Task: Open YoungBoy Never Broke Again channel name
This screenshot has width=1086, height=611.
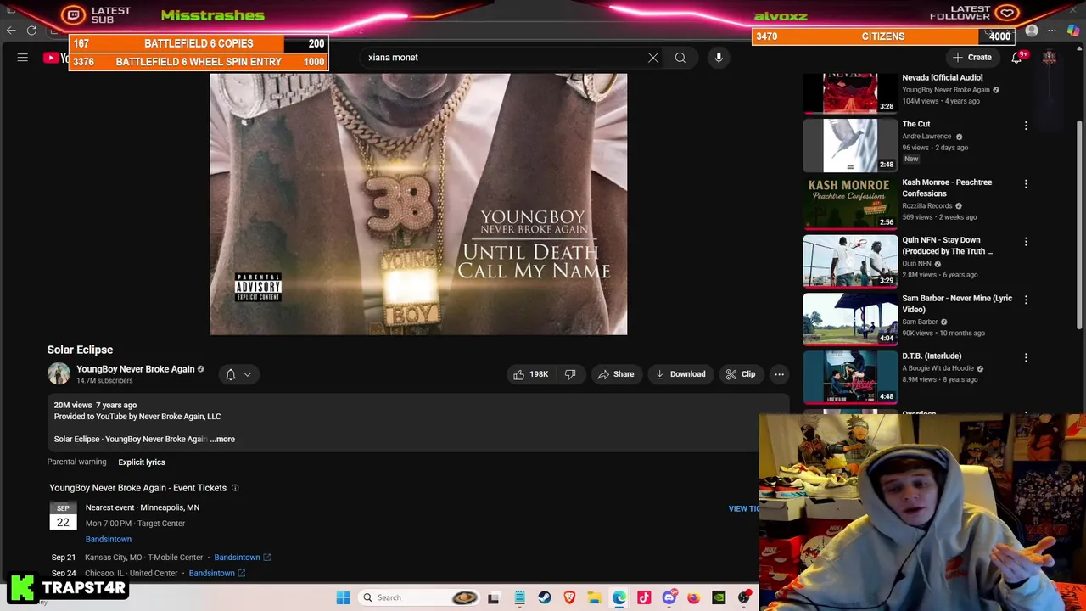Action: [136, 369]
